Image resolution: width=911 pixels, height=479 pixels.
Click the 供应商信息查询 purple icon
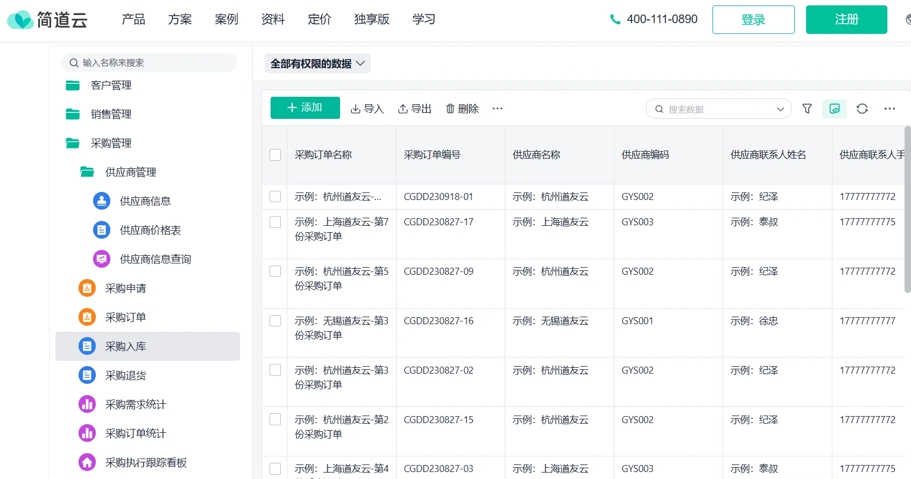102,259
